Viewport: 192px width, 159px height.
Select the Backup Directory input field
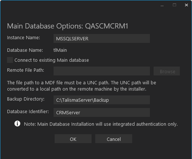(102, 100)
